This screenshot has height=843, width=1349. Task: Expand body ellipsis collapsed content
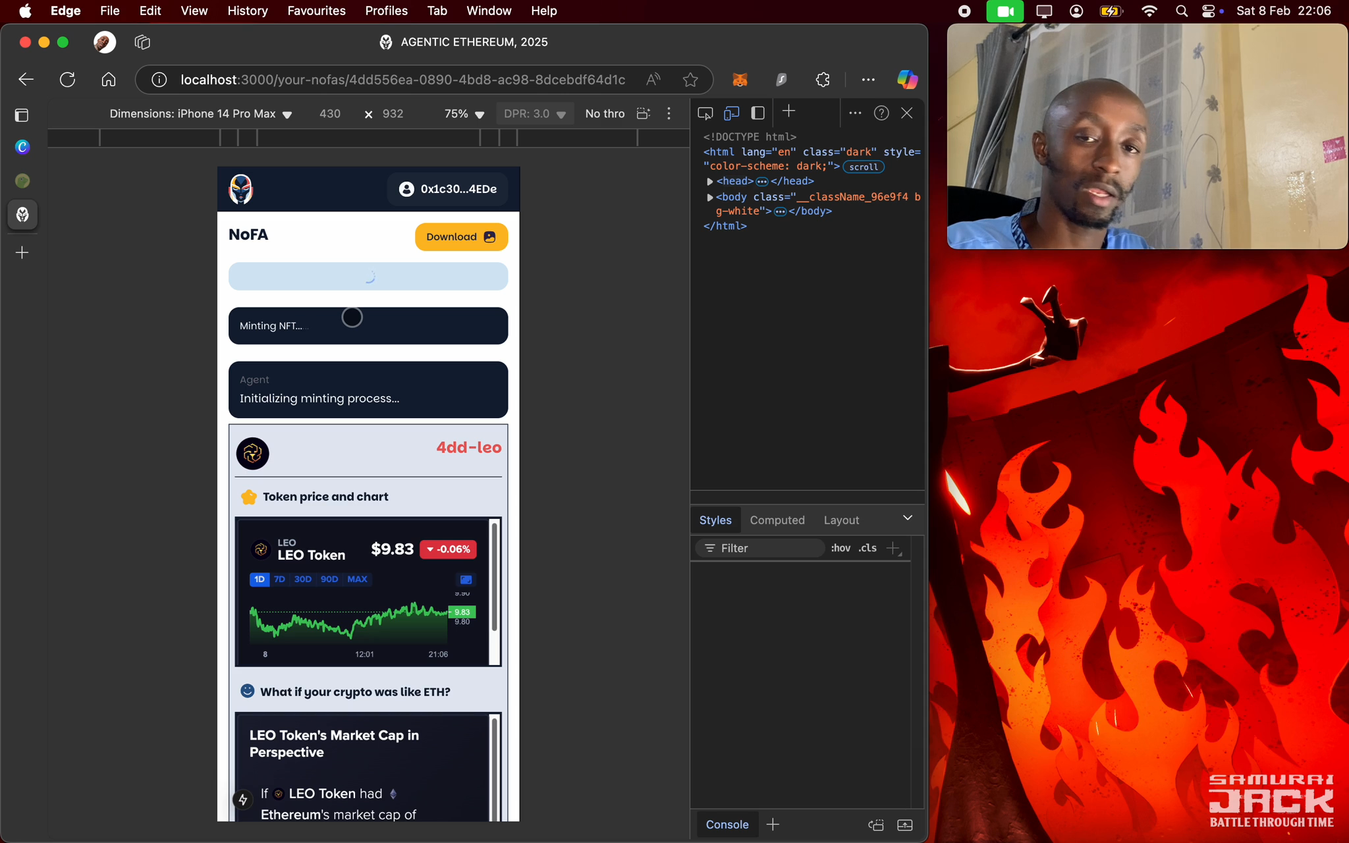[x=781, y=211]
